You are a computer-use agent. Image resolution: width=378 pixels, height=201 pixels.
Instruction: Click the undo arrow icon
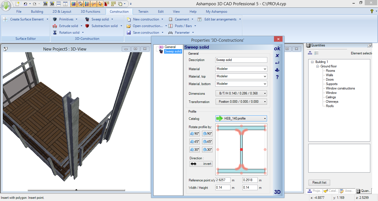[x=25, y=4]
